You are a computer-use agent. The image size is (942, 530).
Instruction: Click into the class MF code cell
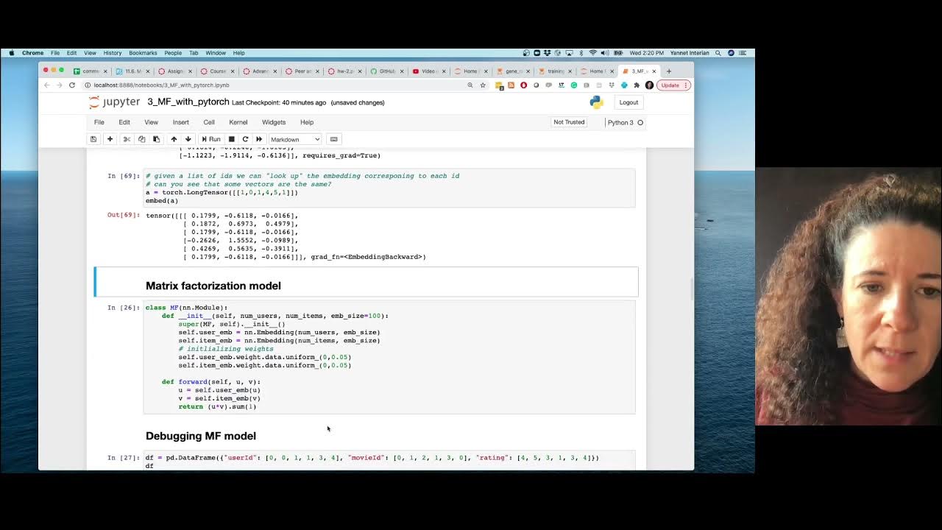(389, 357)
